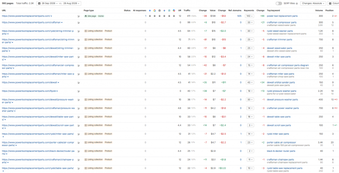Click the AI responses value 1 in homepage row
The height and width of the screenshot is (173, 339).
[x=146, y=16]
